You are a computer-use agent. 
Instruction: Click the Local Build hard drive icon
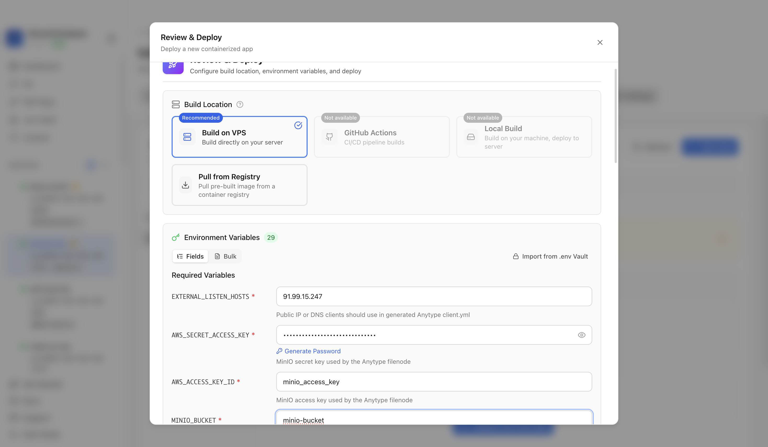coord(471,137)
